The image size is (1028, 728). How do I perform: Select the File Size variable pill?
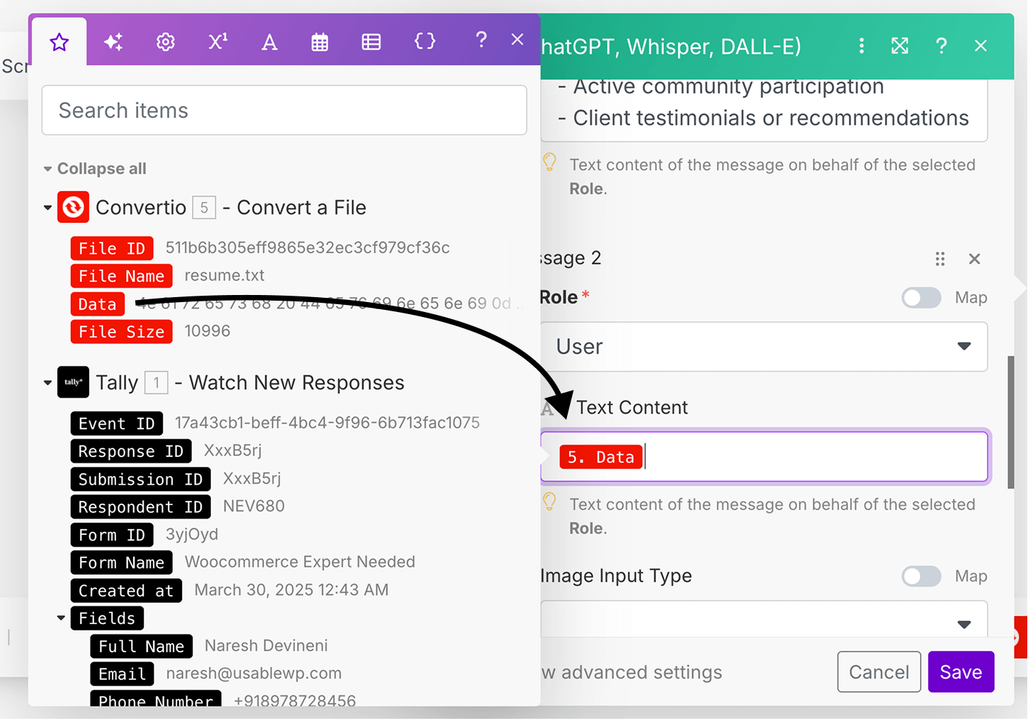121,332
